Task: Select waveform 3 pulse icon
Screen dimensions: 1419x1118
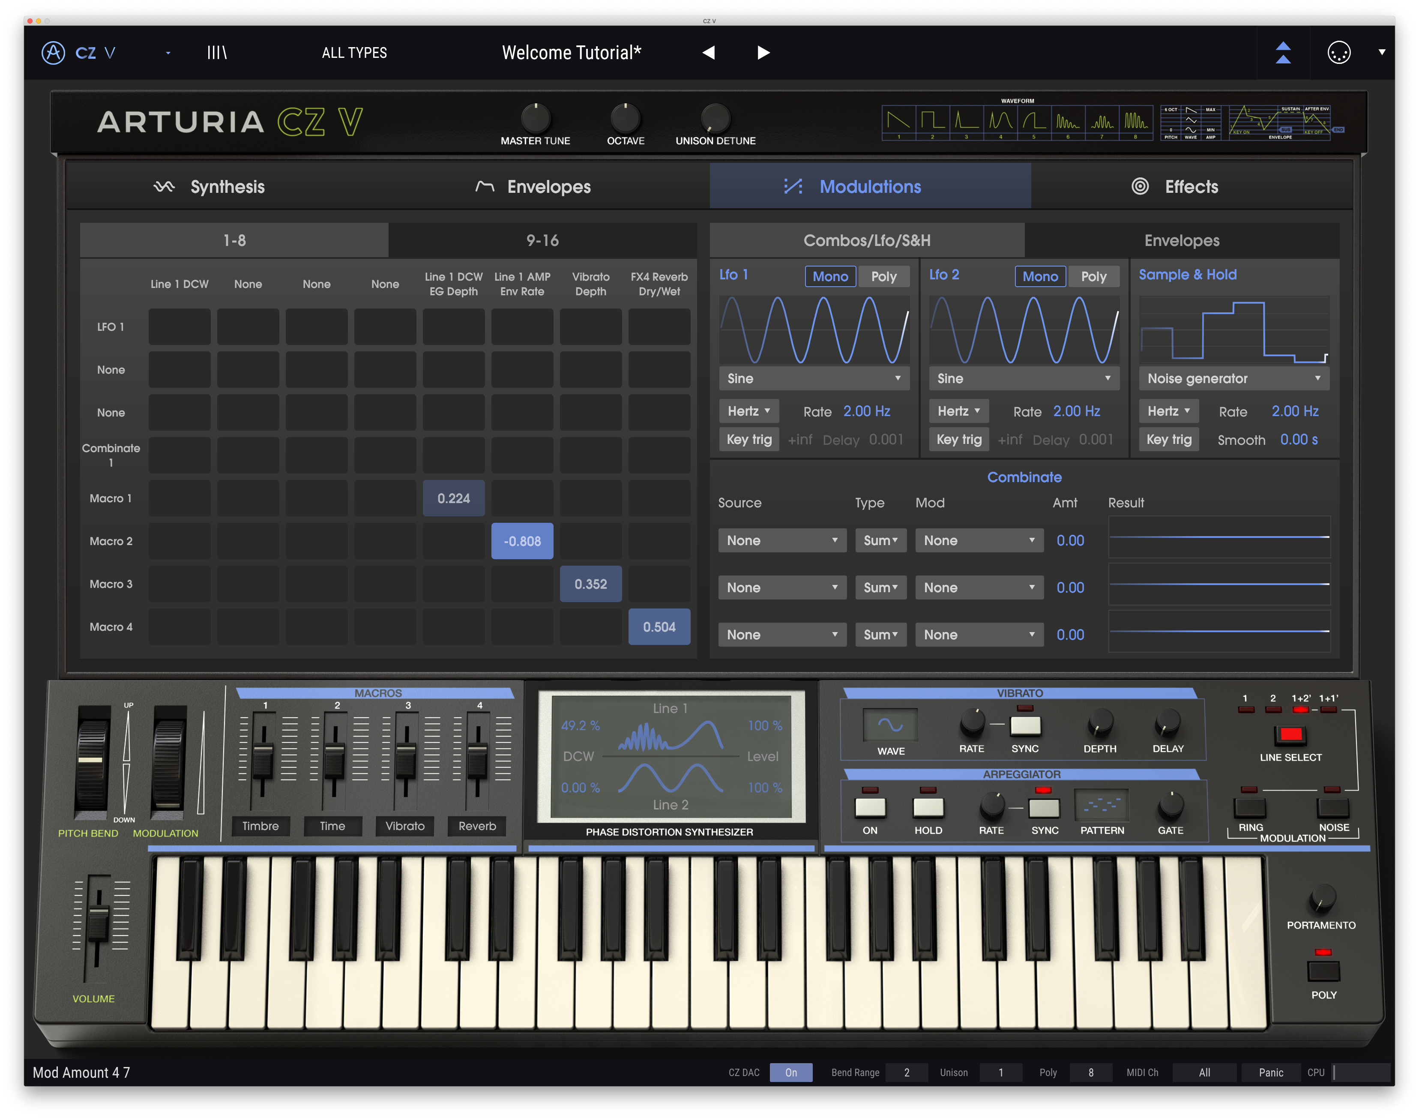Action: click(x=966, y=123)
